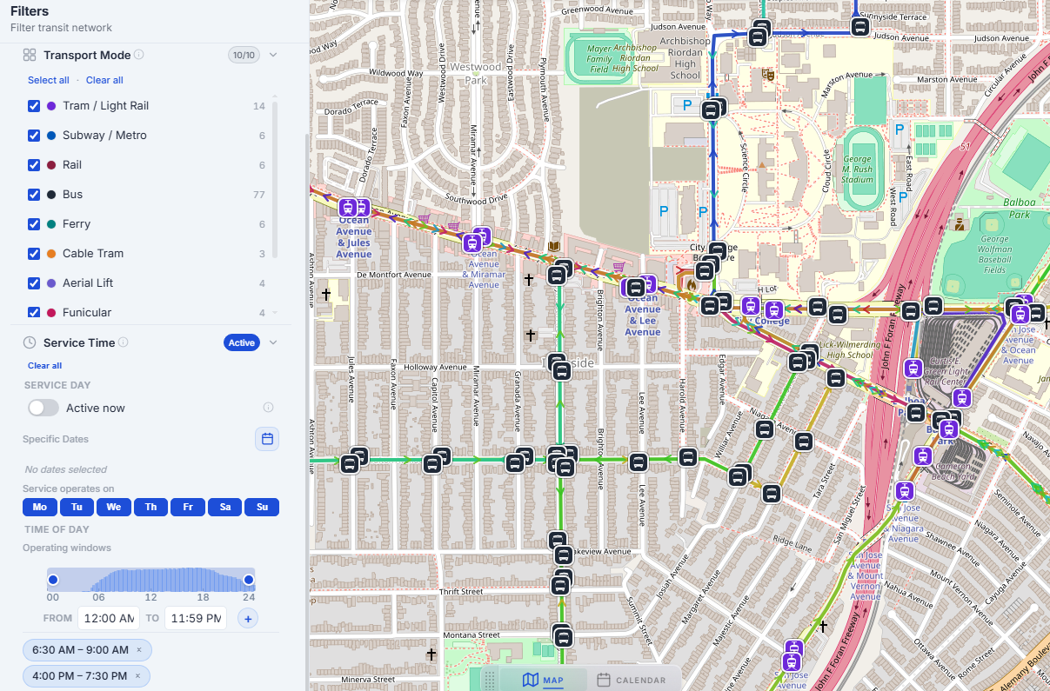Click the fire station flame icon
The image size is (1050, 691).
[x=691, y=283]
